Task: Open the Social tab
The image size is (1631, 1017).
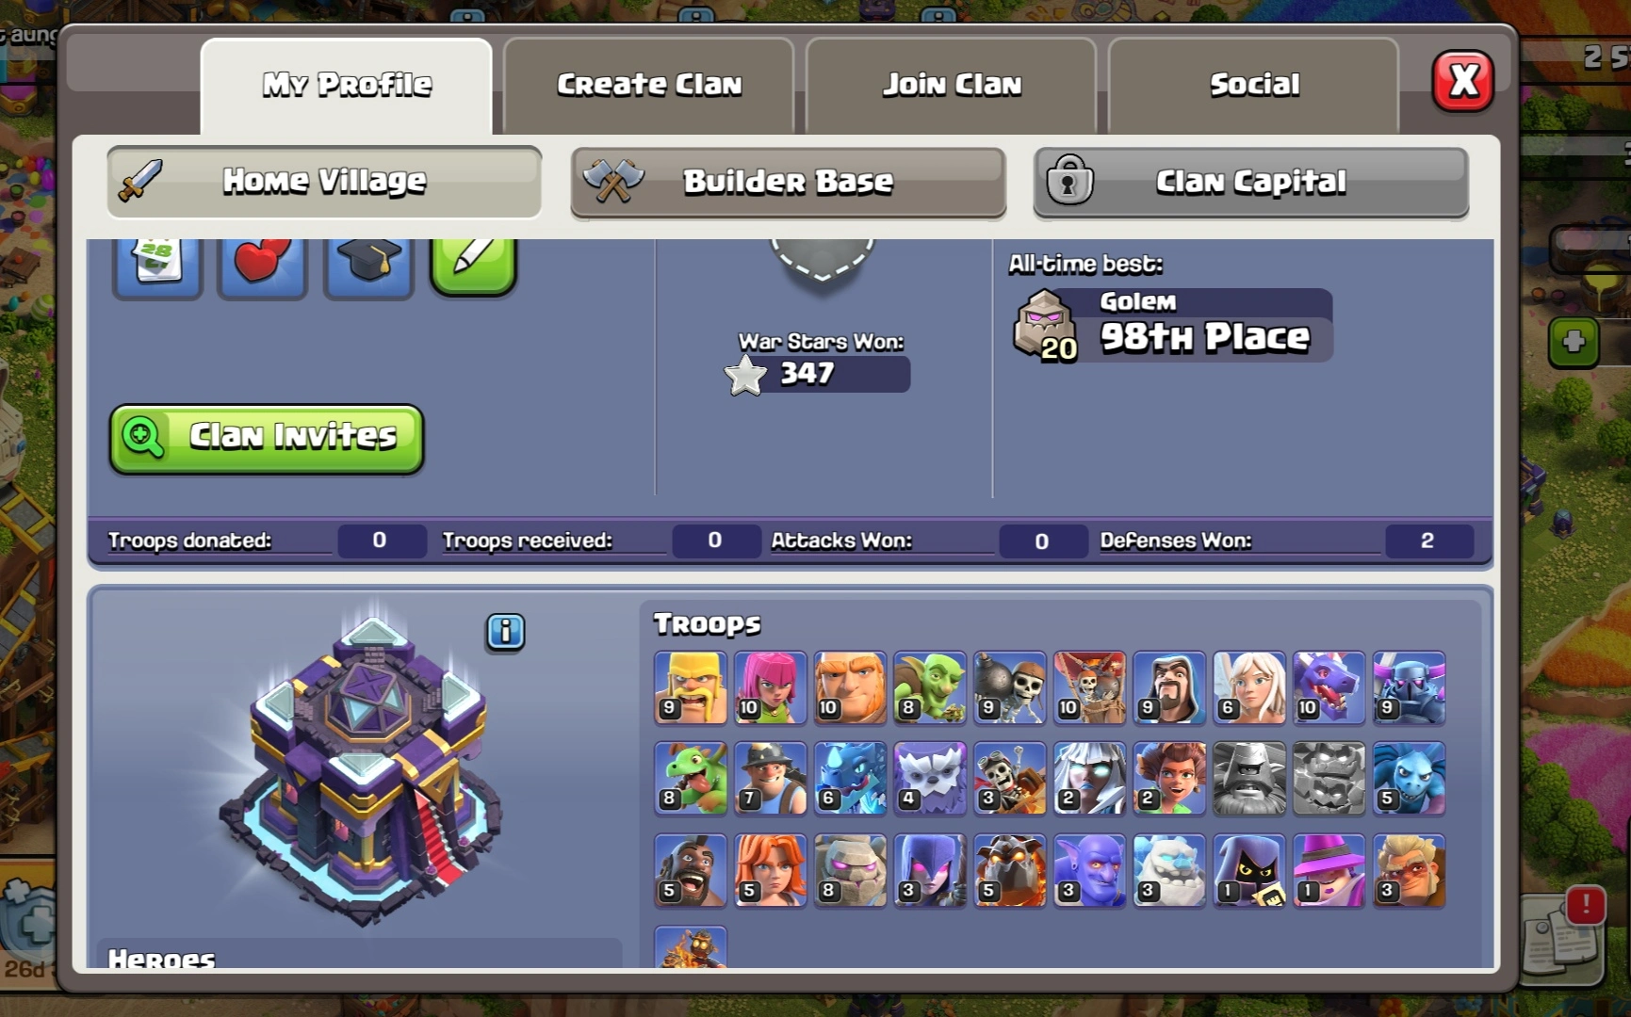Action: 1254,86
